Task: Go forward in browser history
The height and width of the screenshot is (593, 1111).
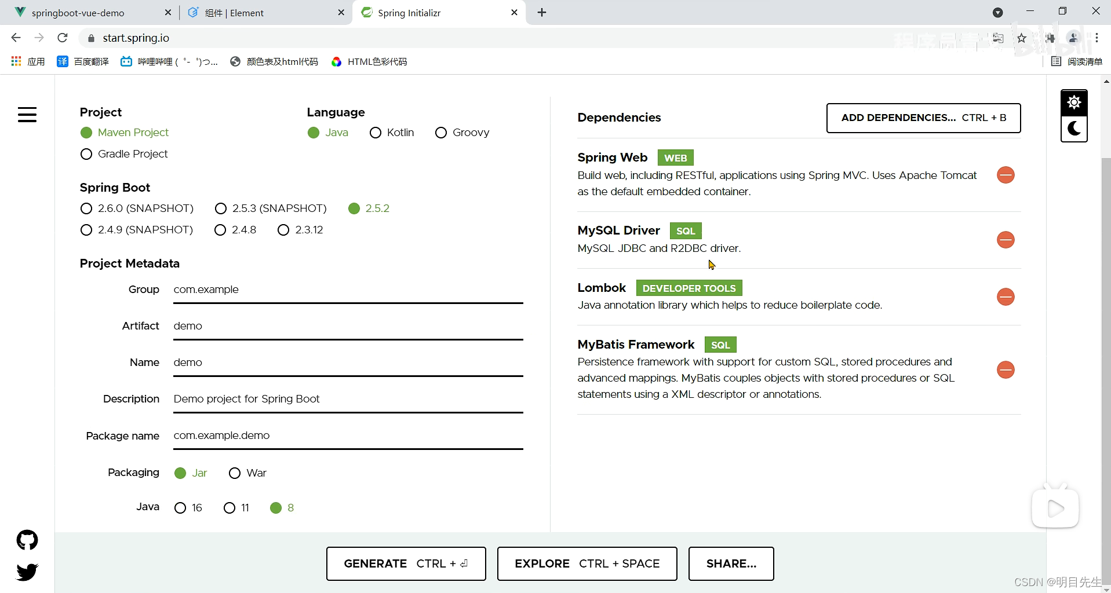Action: click(39, 38)
